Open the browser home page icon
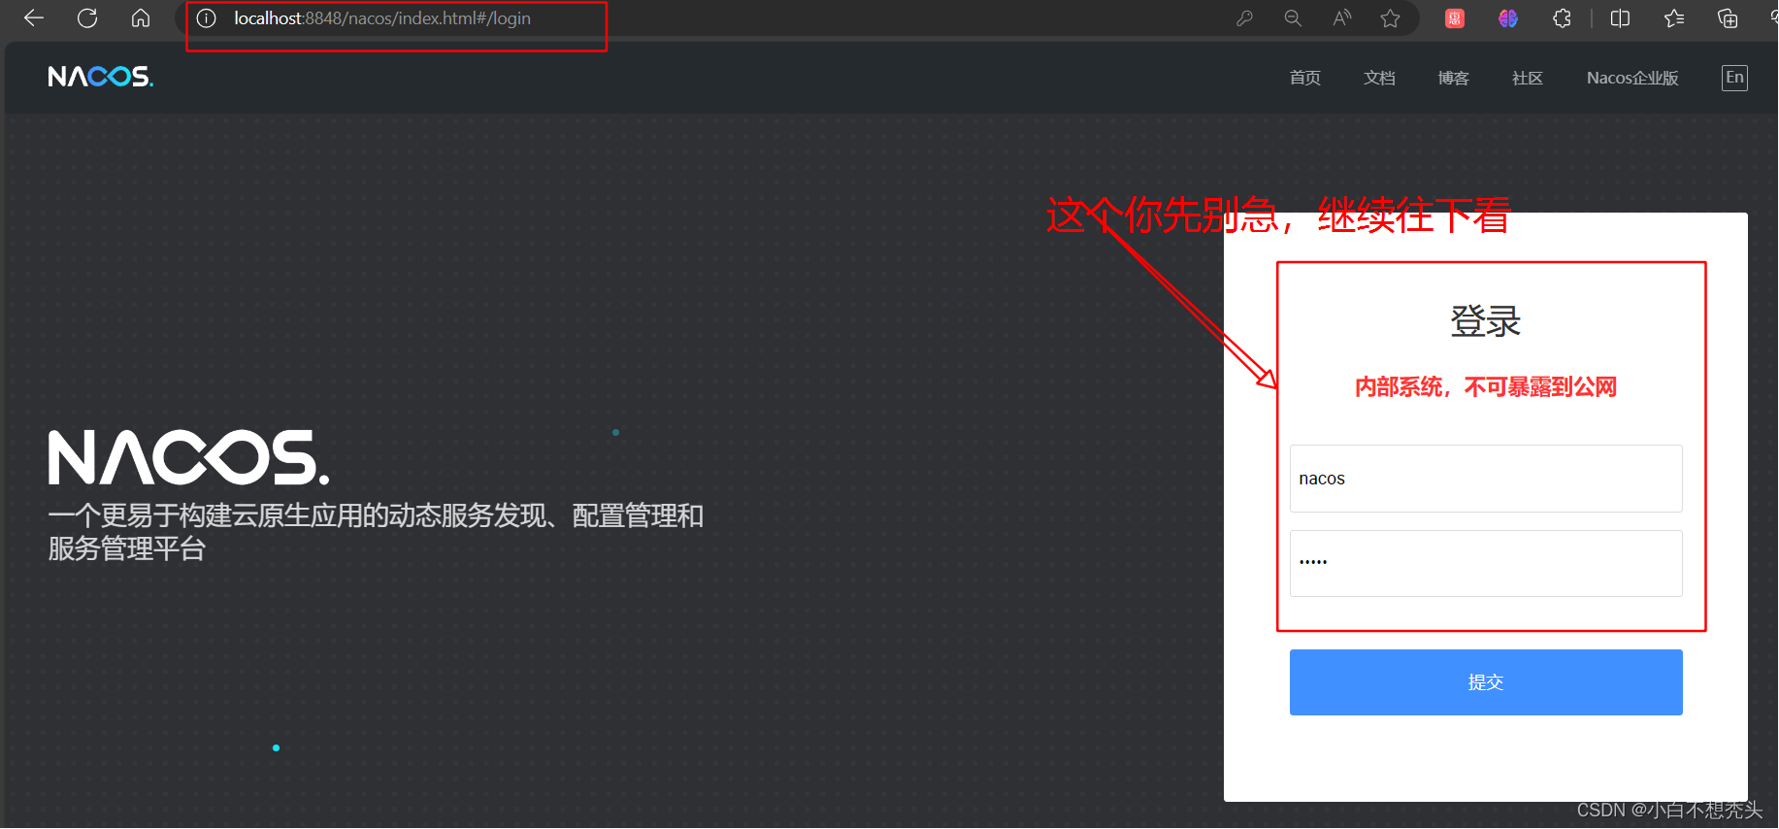This screenshot has width=1779, height=829. 141,18
